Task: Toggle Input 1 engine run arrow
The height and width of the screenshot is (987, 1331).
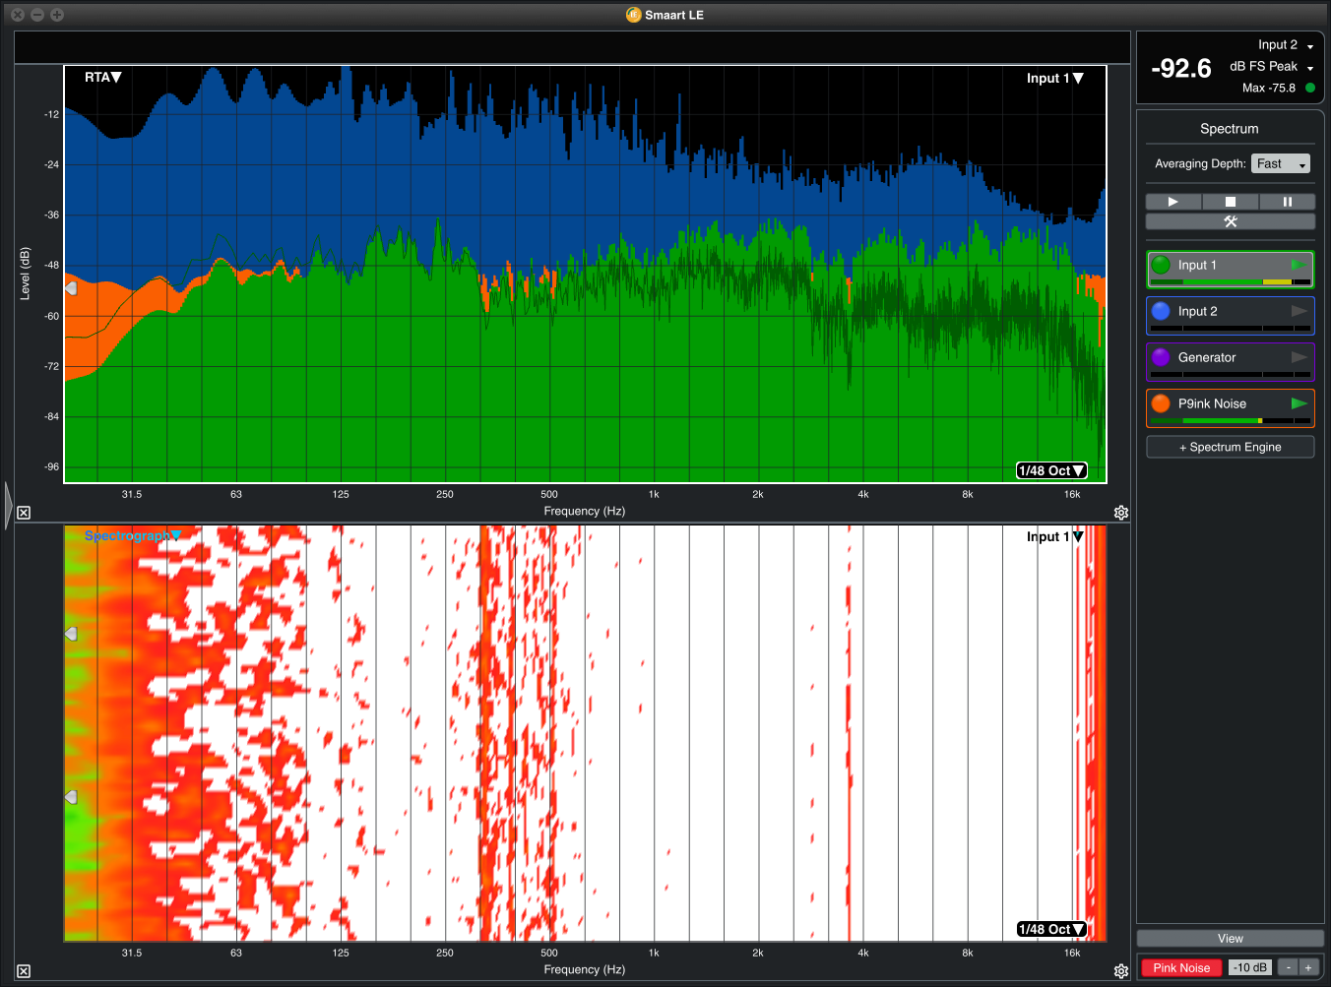Action: [1299, 265]
